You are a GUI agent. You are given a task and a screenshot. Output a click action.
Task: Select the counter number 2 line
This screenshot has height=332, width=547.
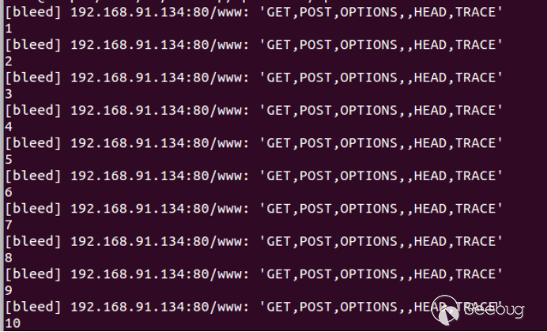(x=9, y=62)
